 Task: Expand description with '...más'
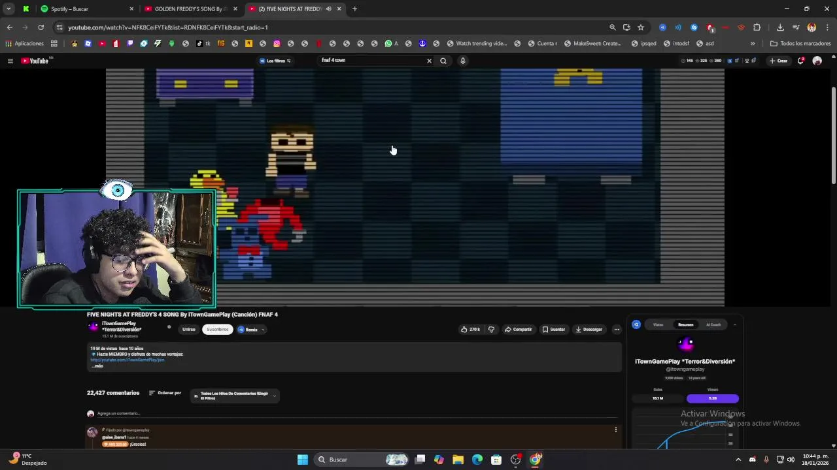[97, 366]
